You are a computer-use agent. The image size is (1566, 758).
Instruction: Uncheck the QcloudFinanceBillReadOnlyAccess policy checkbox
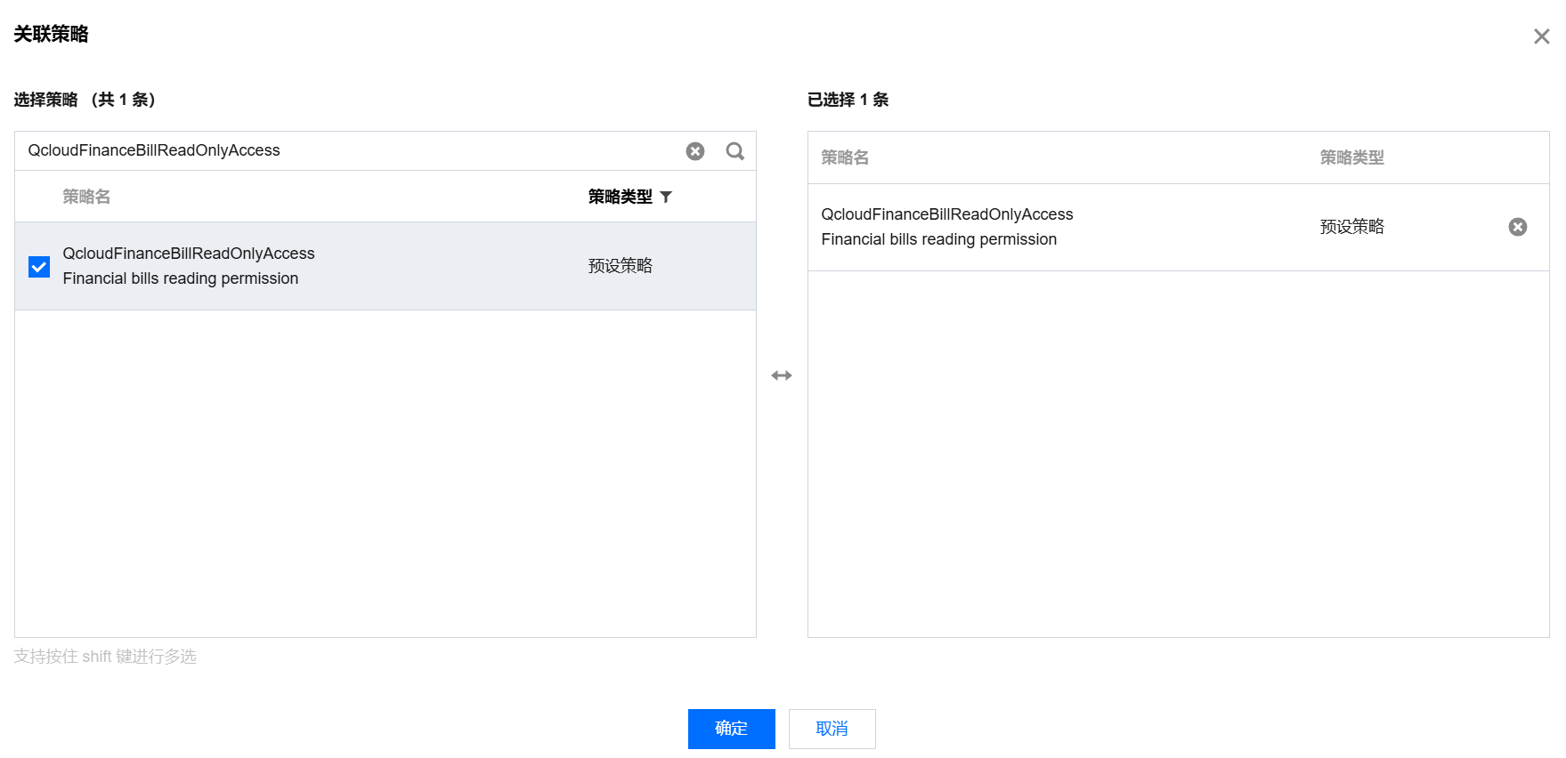(x=39, y=267)
